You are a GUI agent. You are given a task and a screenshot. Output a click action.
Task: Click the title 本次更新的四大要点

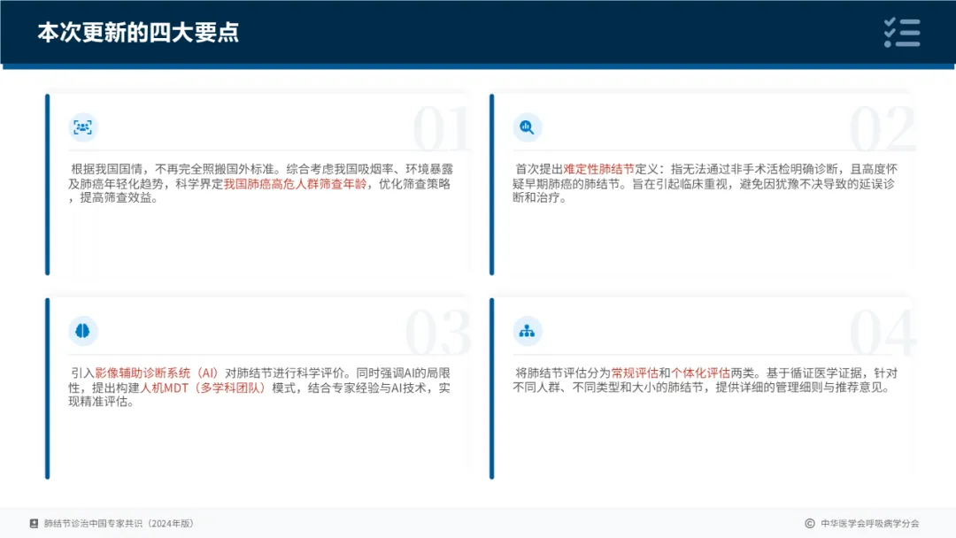pos(138,32)
